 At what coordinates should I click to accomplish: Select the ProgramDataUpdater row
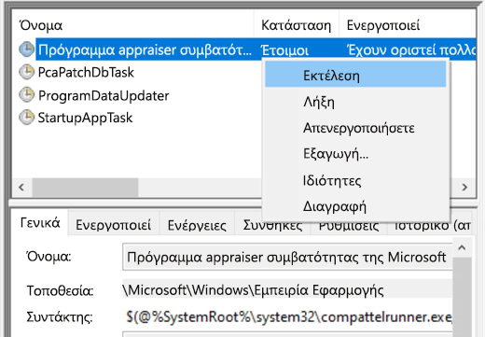[x=104, y=95]
